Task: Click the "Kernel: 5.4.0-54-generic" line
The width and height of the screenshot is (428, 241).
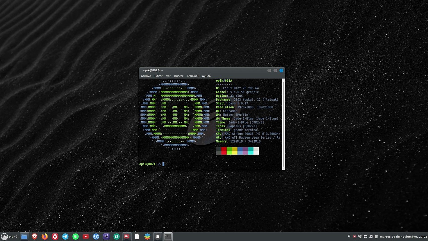Action: click(237, 92)
